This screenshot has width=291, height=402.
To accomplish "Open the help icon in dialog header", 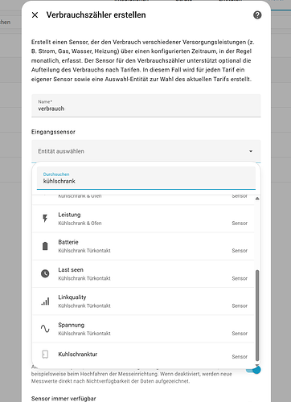I will (257, 15).
